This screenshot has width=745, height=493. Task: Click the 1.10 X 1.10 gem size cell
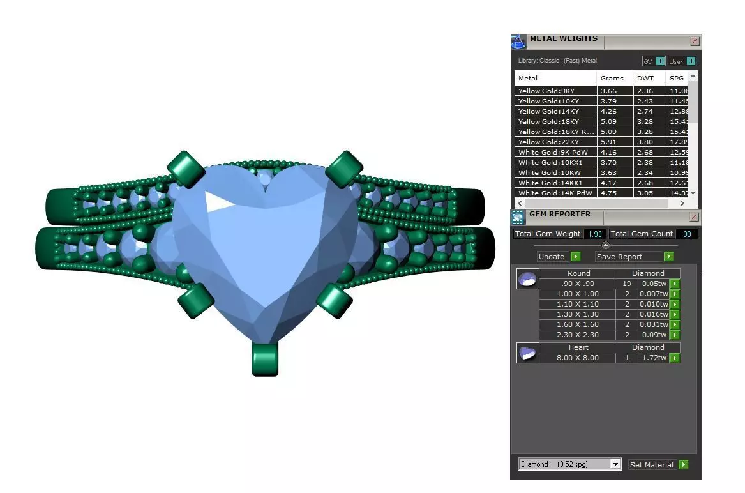coord(577,304)
